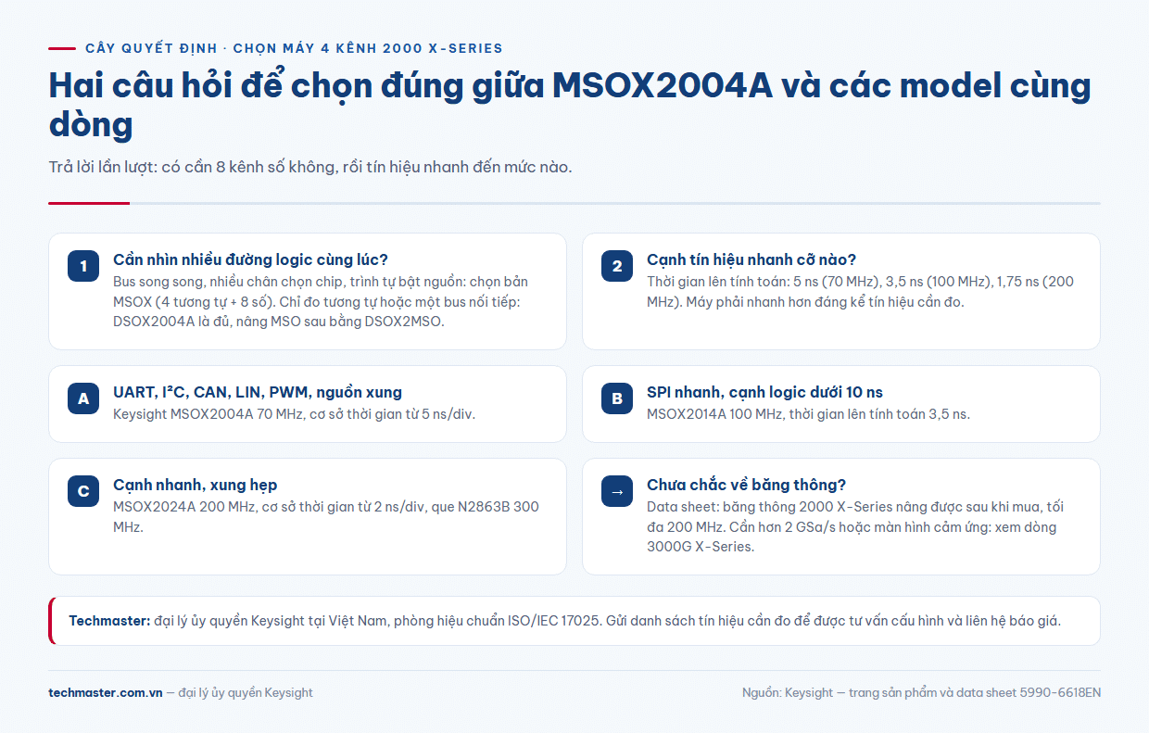This screenshot has width=1149, height=733.
Task: Click the source line "Nguồn: Keysight — trang sản phẩm"
Action: [x=921, y=692]
